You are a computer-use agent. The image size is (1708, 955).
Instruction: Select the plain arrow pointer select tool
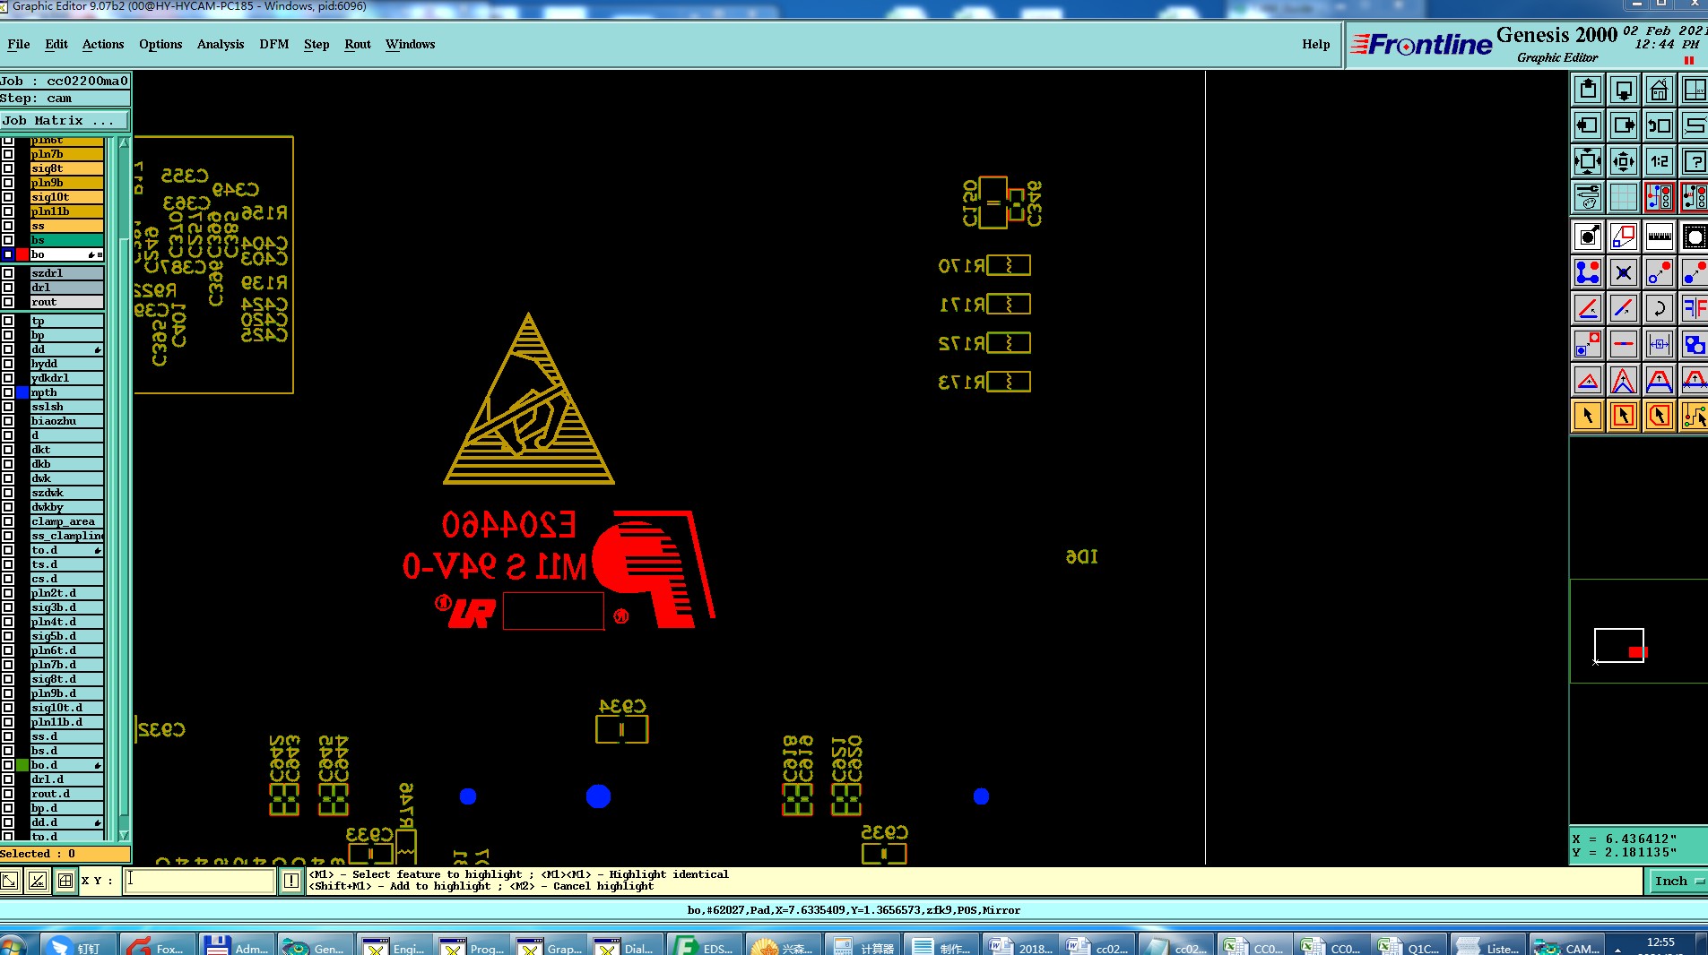[1588, 416]
